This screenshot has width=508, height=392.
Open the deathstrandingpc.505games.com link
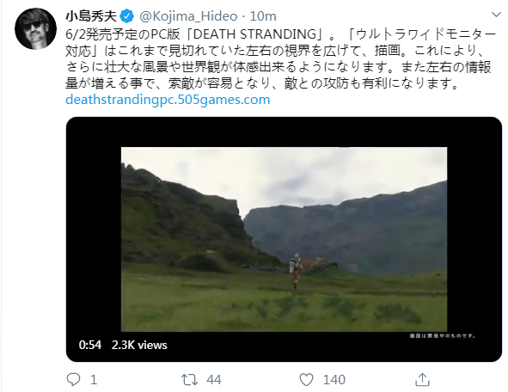pos(168,100)
